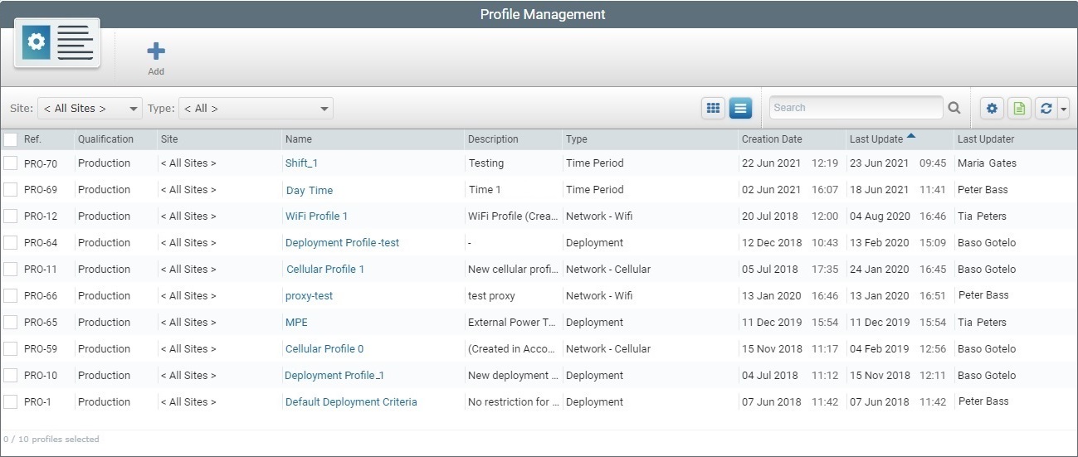Click the '04 Aug 2020' last update cell
Viewport: 1078px width, 457px height.
coord(880,216)
